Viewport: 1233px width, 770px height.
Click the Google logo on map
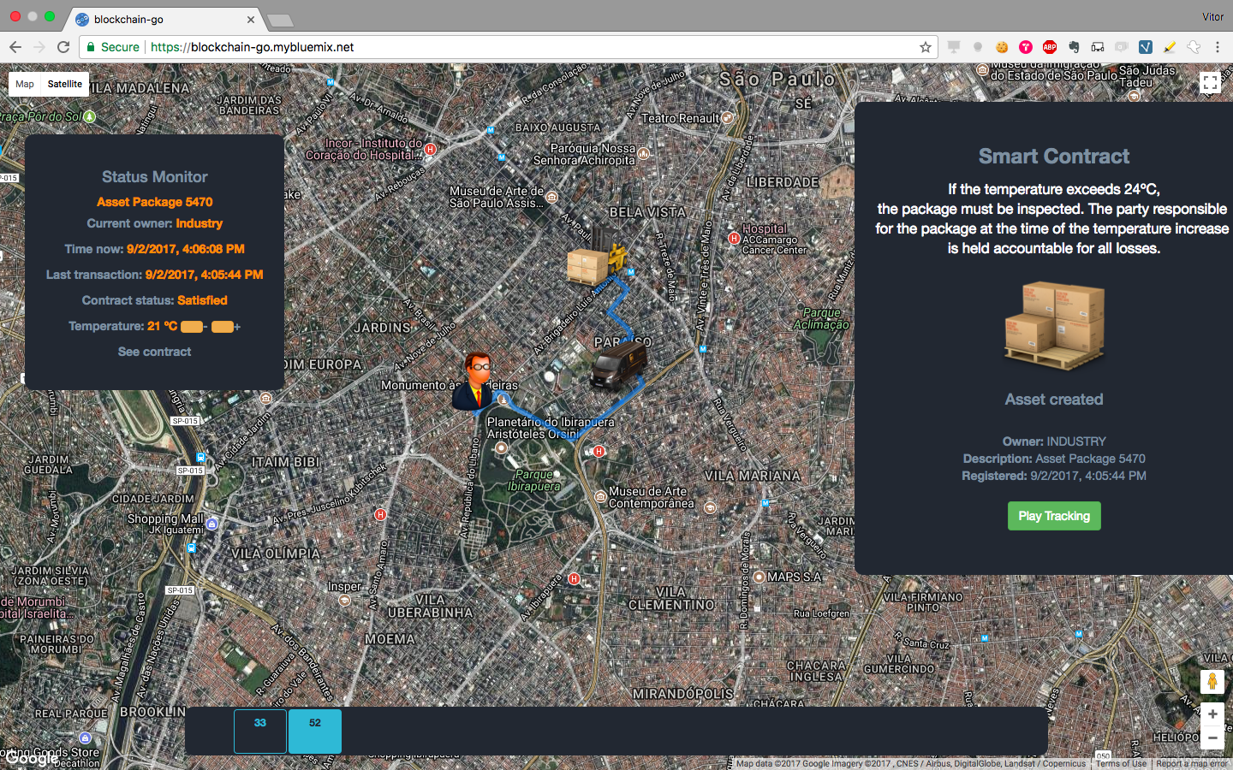coord(33,758)
